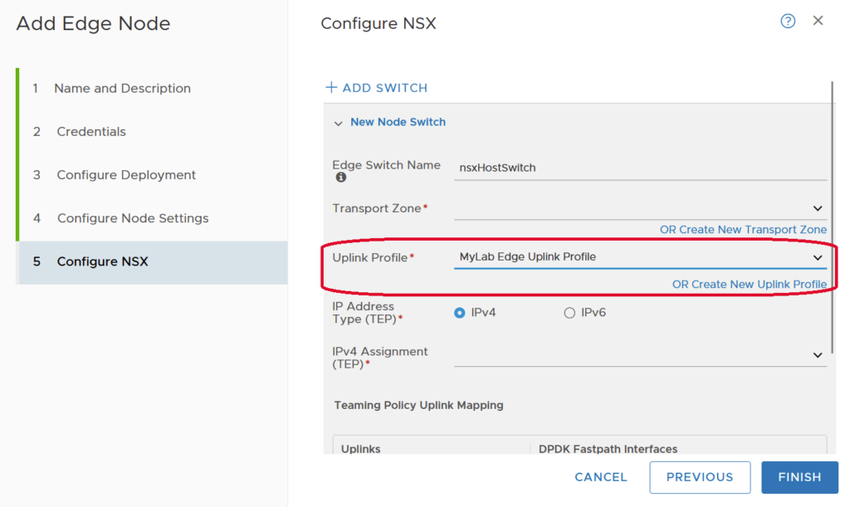Click the help question mark icon
The width and height of the screenshot is (850, 507).
click(788, 22)
